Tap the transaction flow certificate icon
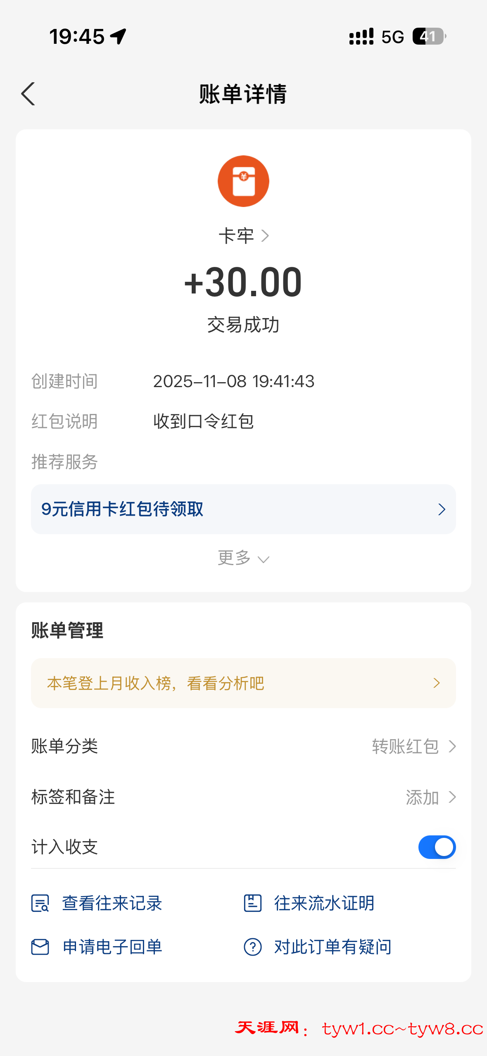487x1056 pixels. tap(252, 903)
